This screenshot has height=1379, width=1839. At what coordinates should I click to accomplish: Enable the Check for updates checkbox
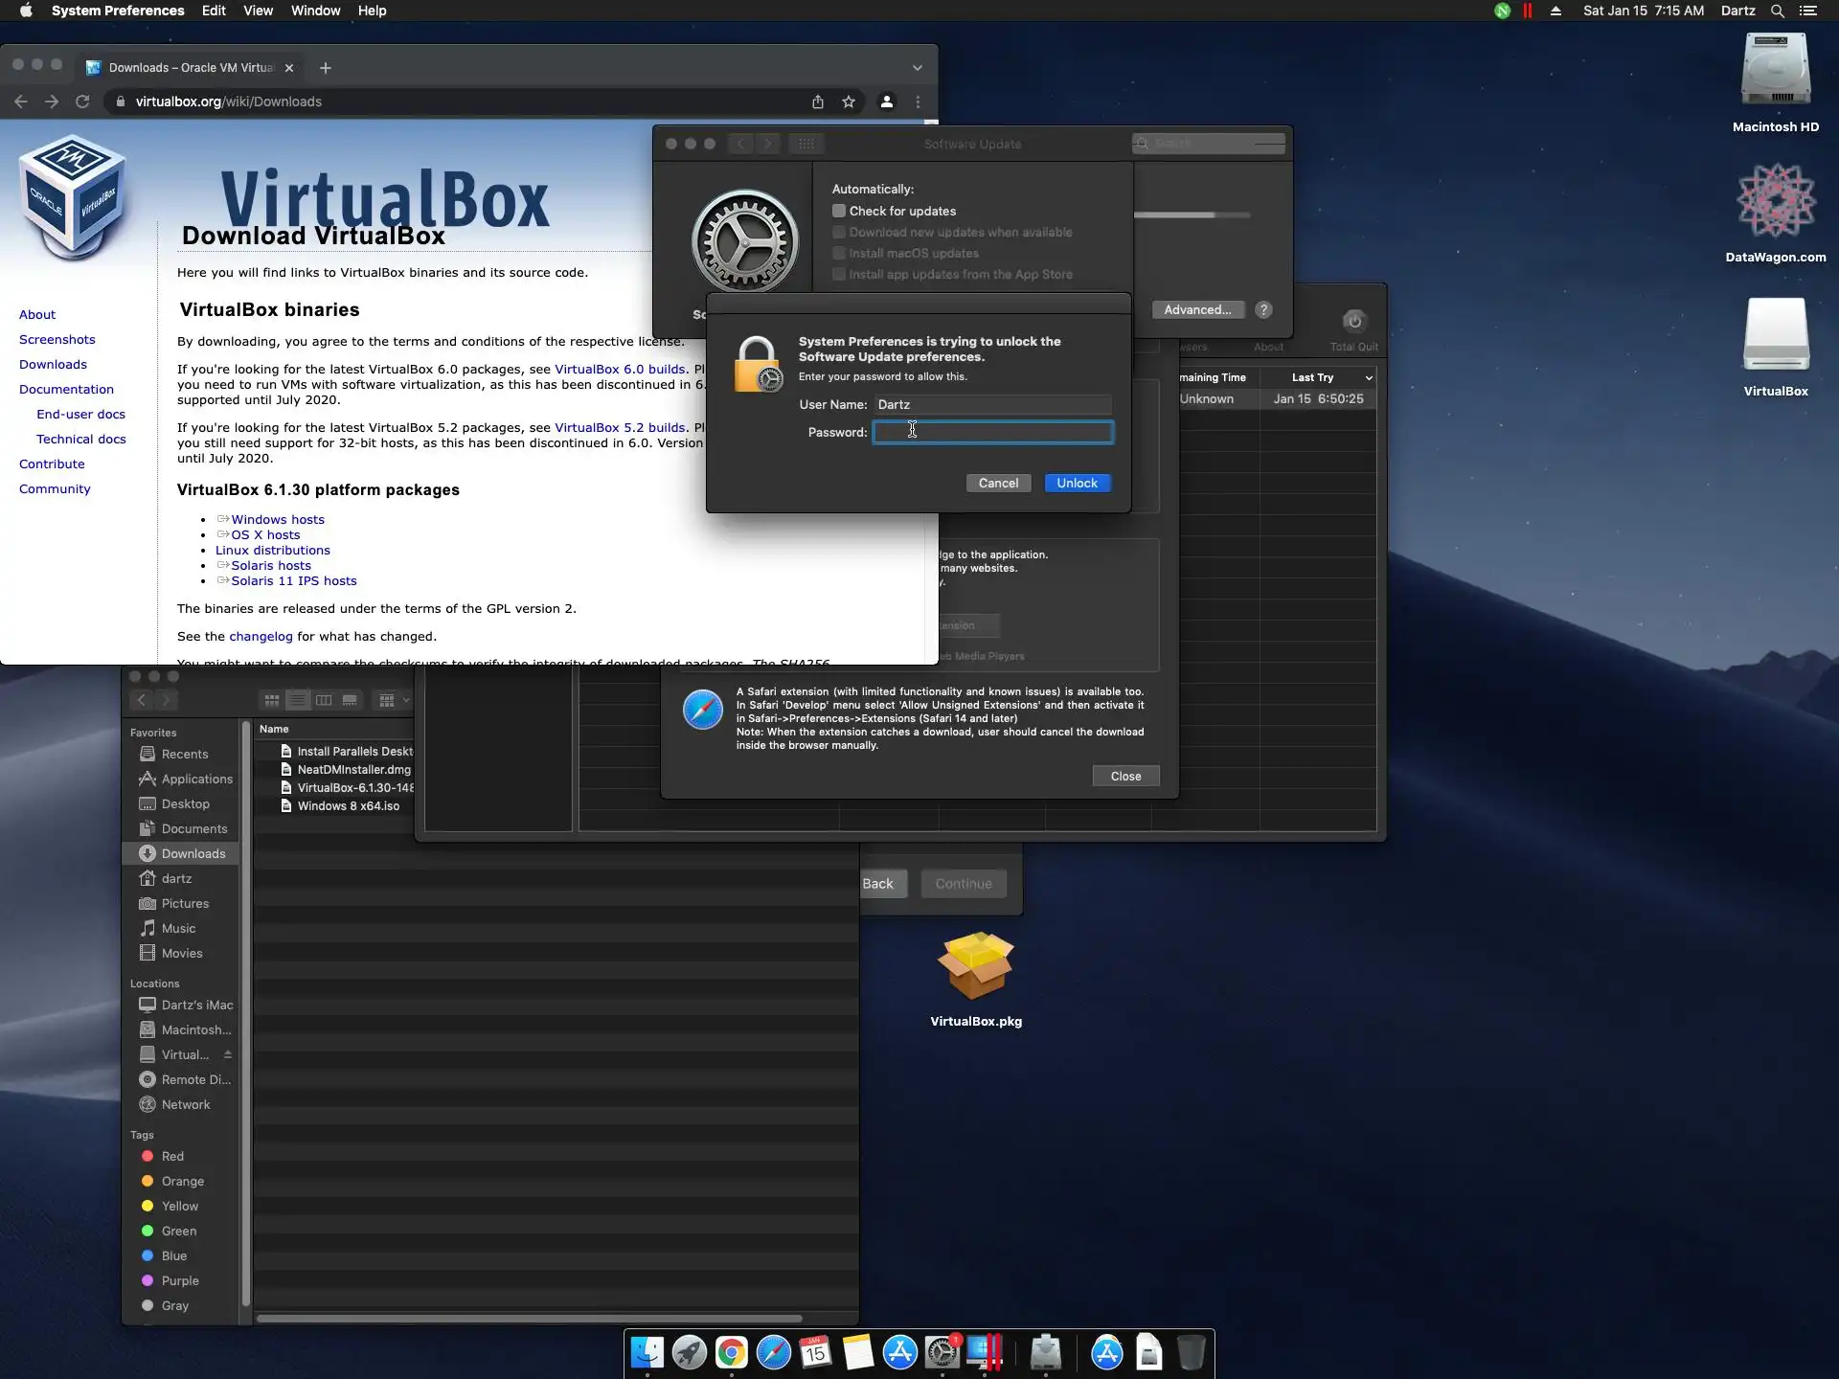[839, 211]
